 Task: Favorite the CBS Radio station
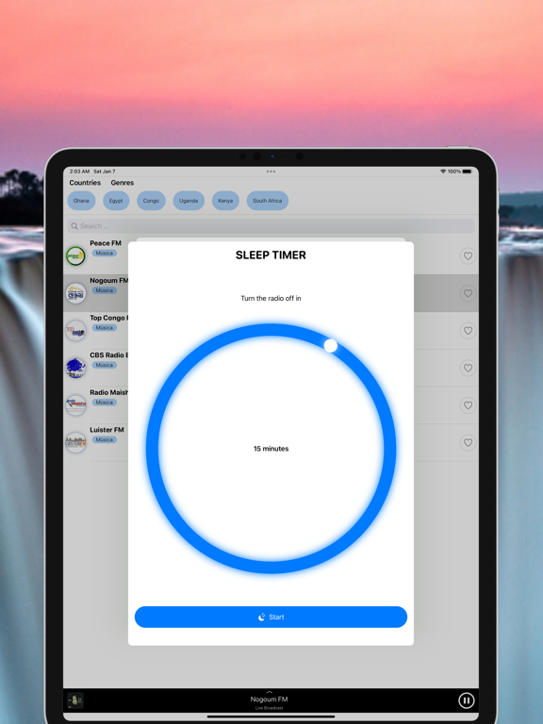click(468, 368)
